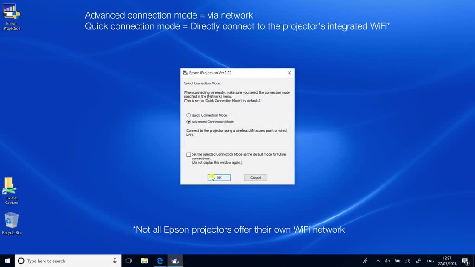The height and width of the screenshot is (267, 475).
Task: Switch to Epson iProjection taskbar app
Action: pyautogui.click(x=175, y=261)
